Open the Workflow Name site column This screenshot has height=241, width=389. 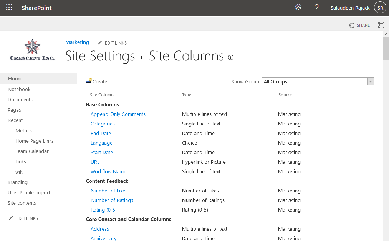108,171
